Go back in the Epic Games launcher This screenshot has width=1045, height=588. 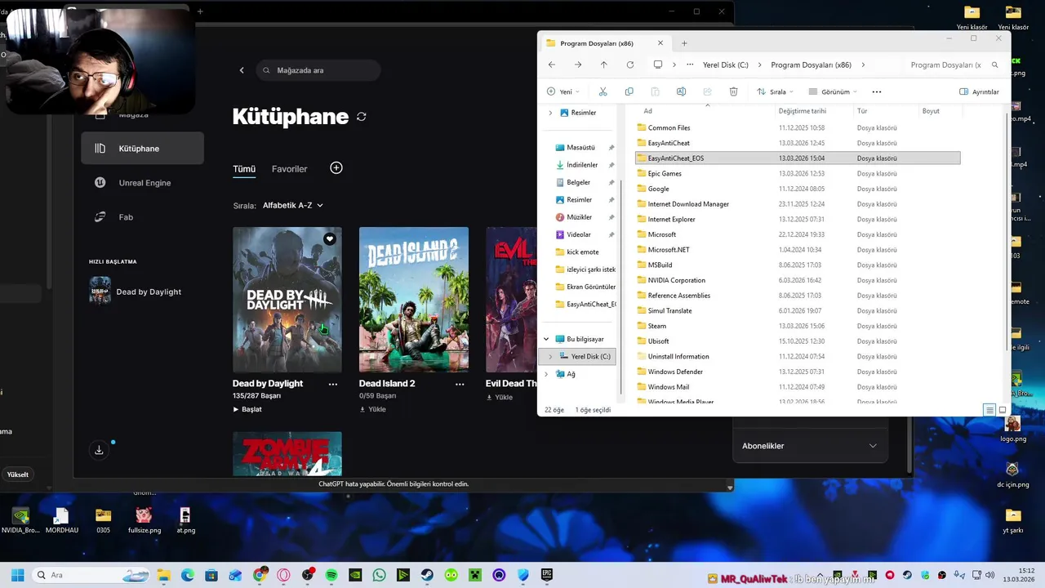point(242,70)
